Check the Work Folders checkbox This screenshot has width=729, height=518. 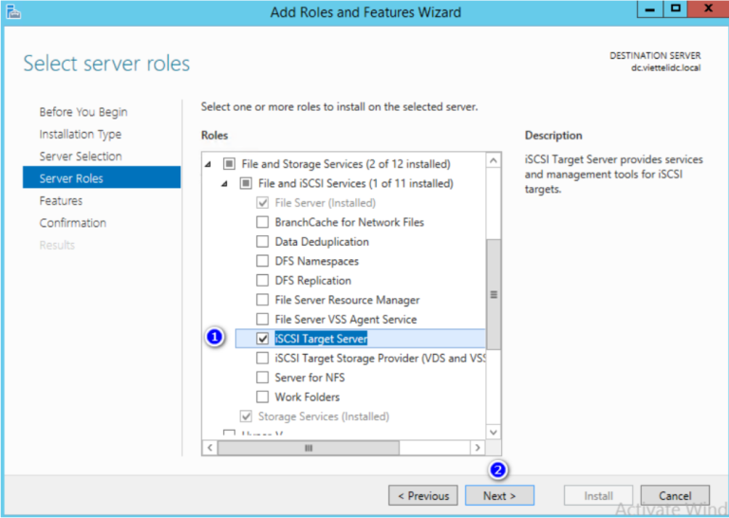pos(263,397)
